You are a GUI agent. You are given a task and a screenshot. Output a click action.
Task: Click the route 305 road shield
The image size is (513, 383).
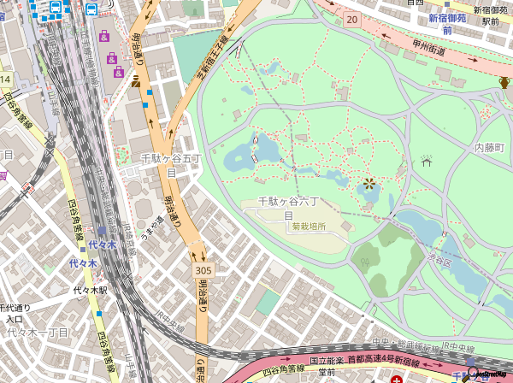tap(203, 270)
